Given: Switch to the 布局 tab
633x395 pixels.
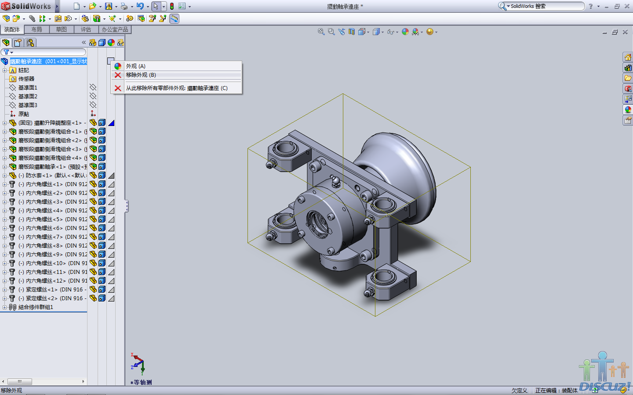Looking at the screenshot, I should [36, 29].
